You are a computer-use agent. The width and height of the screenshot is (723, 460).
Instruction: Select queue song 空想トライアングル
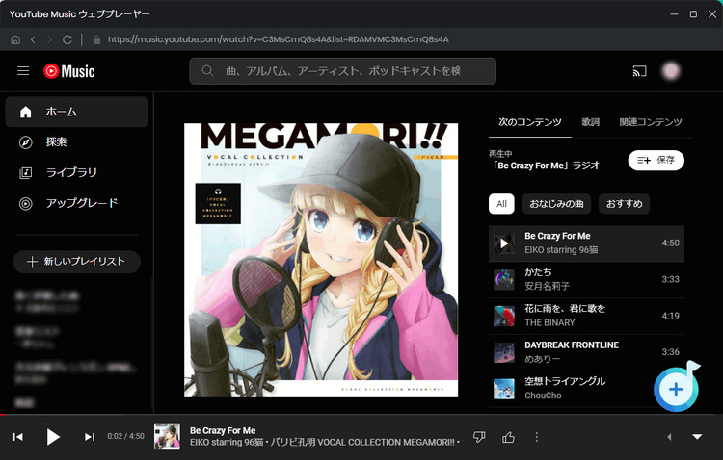pyautogui.click(x=565, y=381)
